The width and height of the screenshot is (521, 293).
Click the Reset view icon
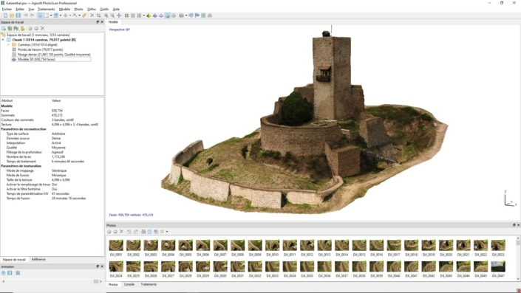coord(119,15)
